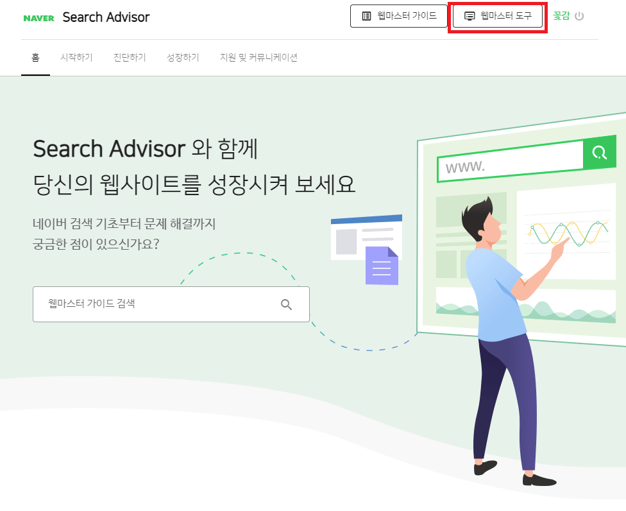
Task: Select the 홈 tab
Action: (x=35, y=58)
